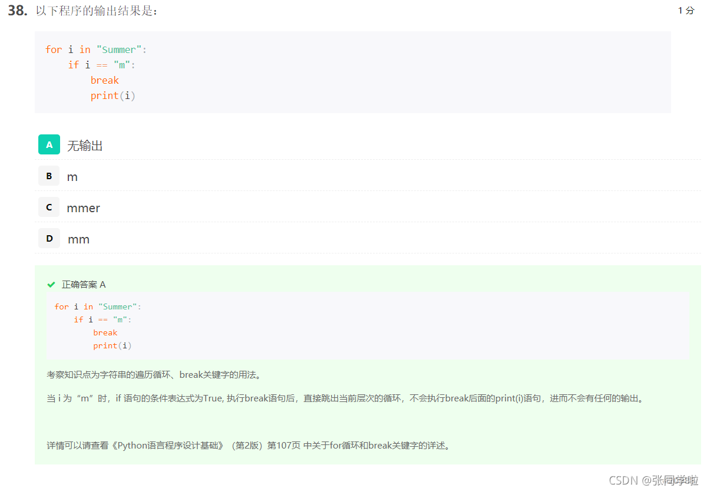Select answer option D badge
Viewport: 707px width, 491px height.
[49, 238]
